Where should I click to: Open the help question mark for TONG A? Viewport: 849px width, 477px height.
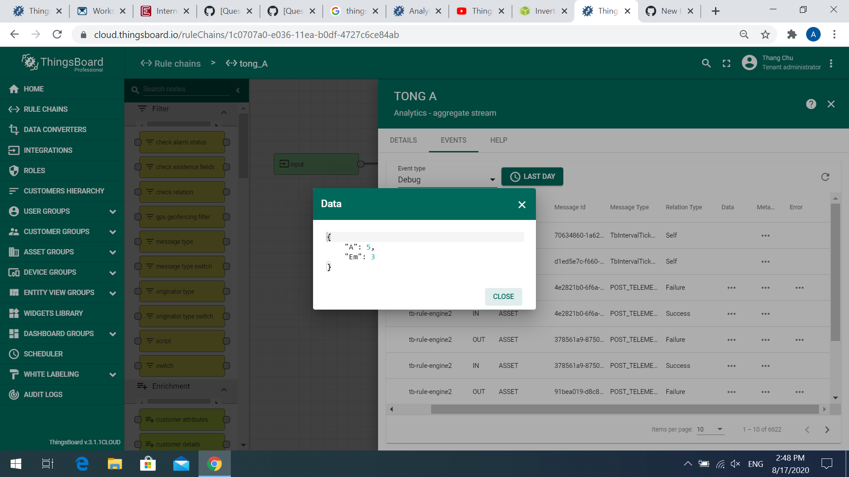(x=811, y=104)
